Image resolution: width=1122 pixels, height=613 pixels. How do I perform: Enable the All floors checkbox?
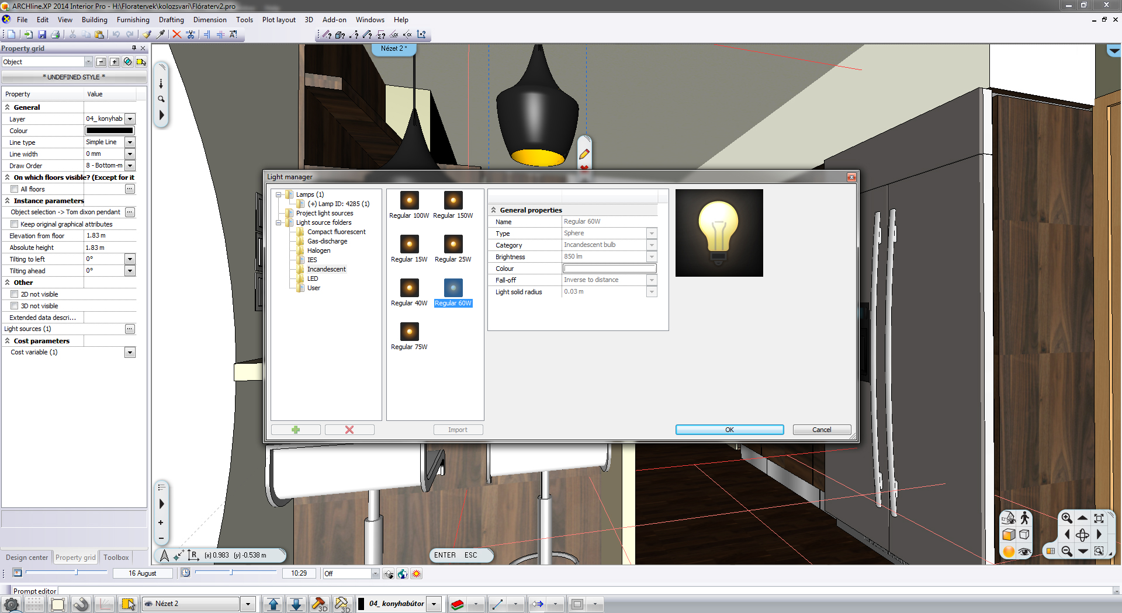[x=15, y=189]
